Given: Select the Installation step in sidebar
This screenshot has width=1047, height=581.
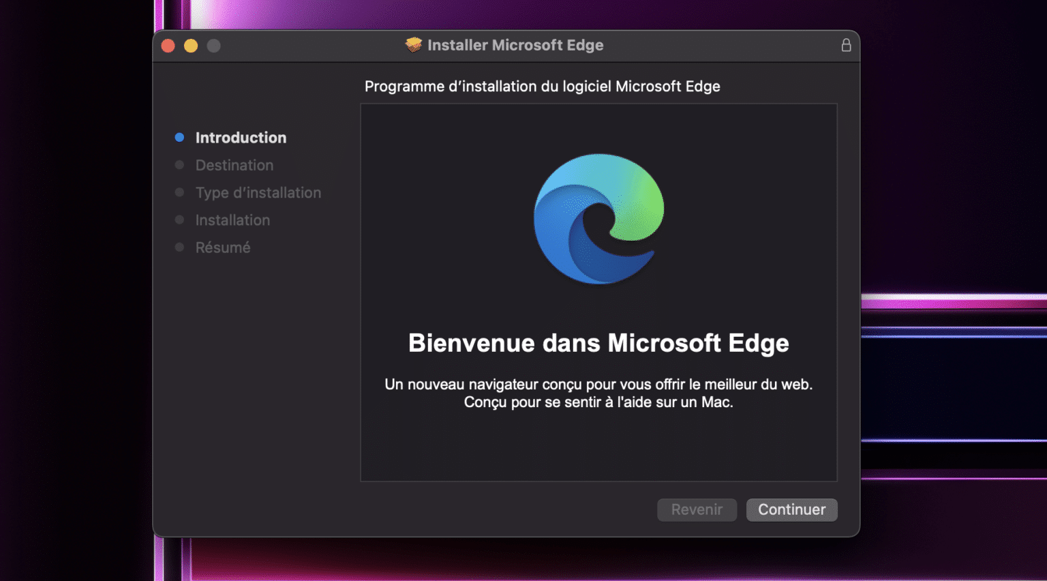Looking at the screenshot, I should pos(232,220).
